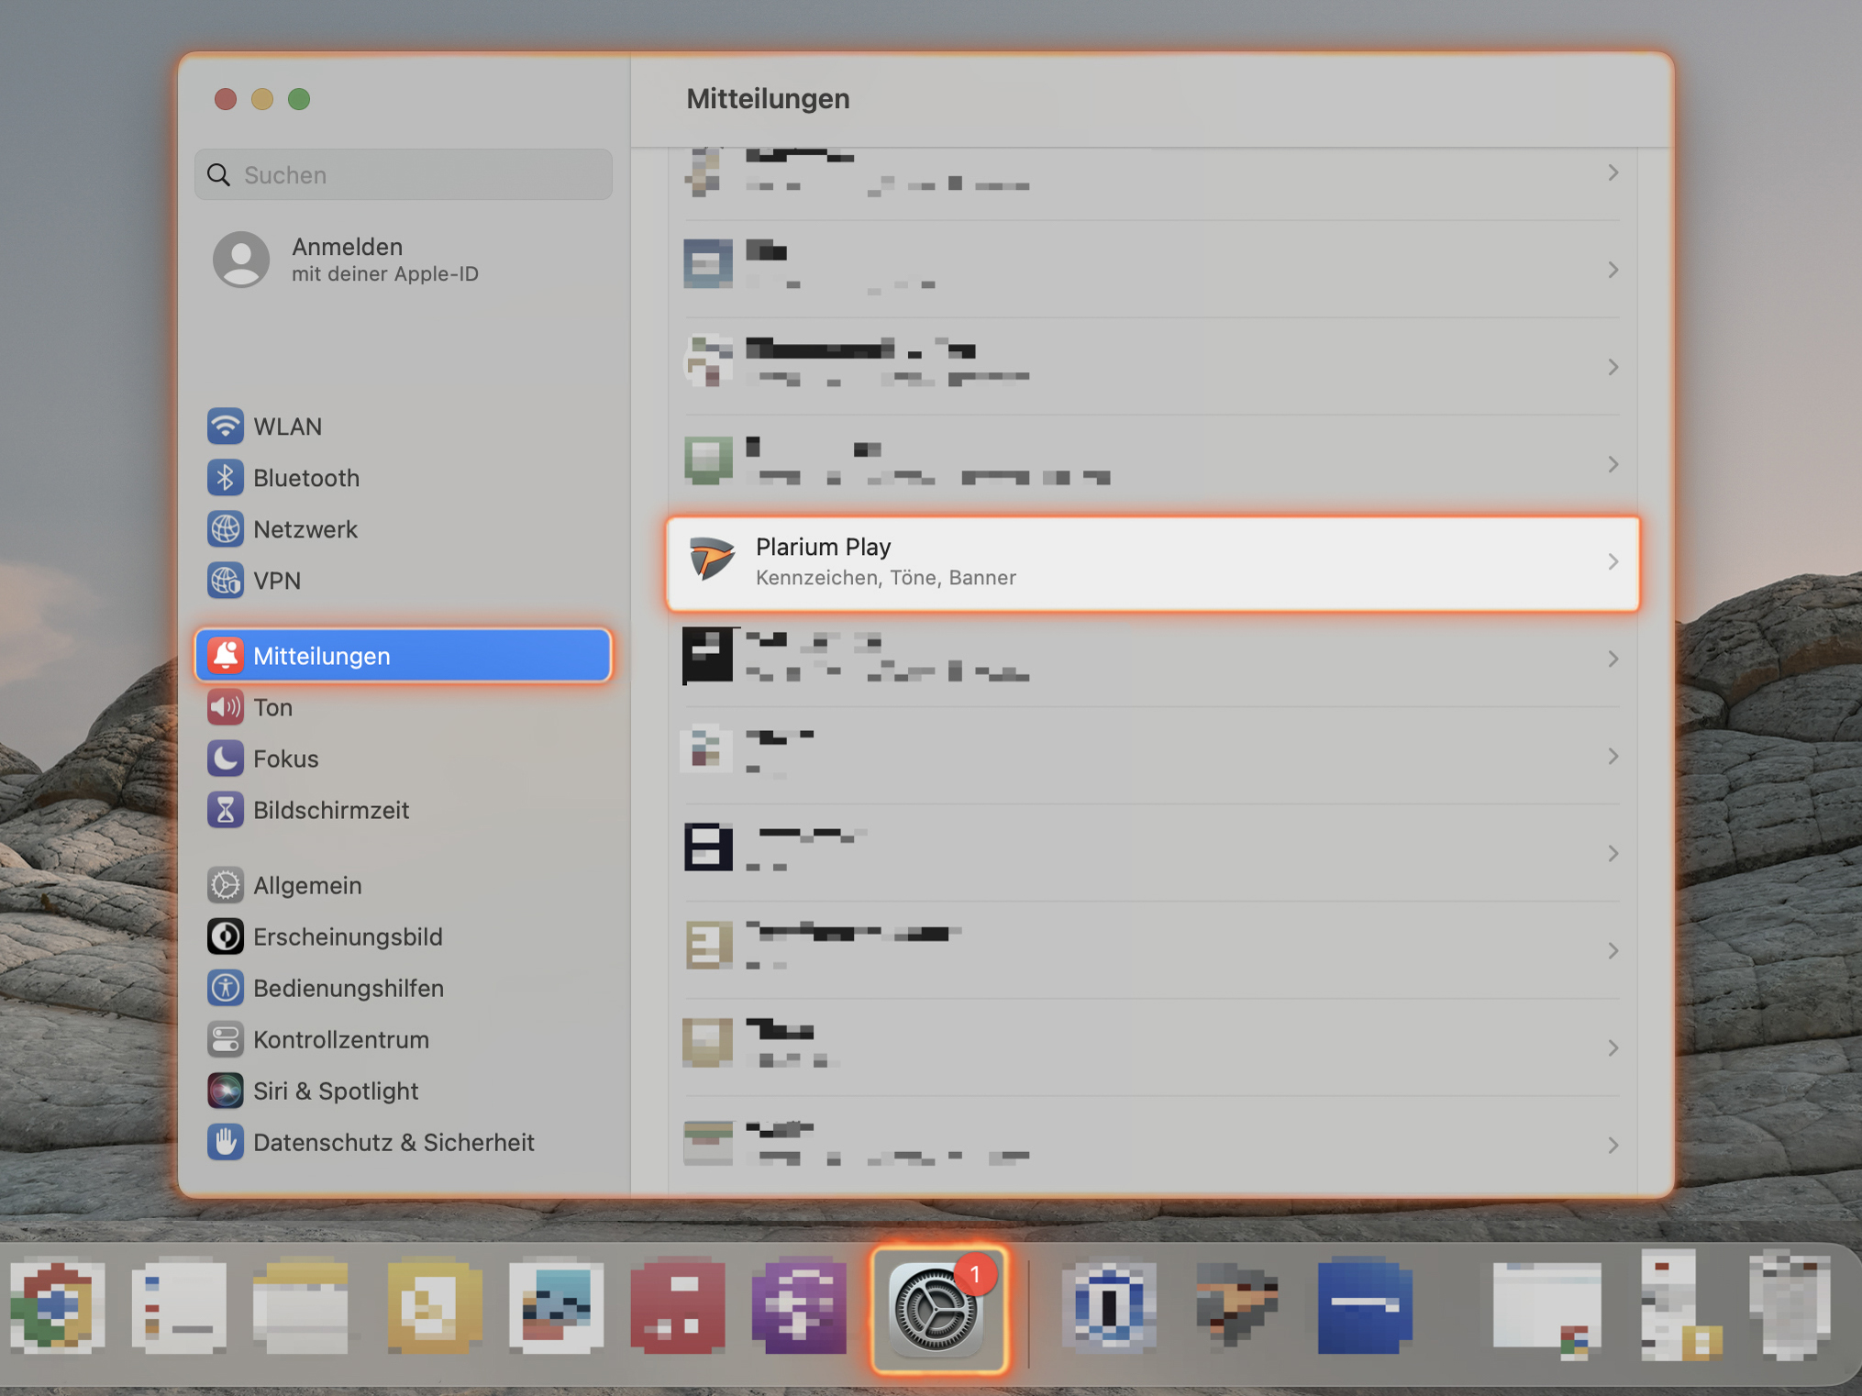The height and width of the screenshot is (1396, 1862).
Task: Open Allgemein settings pane
Action: (x=404, y=885)
